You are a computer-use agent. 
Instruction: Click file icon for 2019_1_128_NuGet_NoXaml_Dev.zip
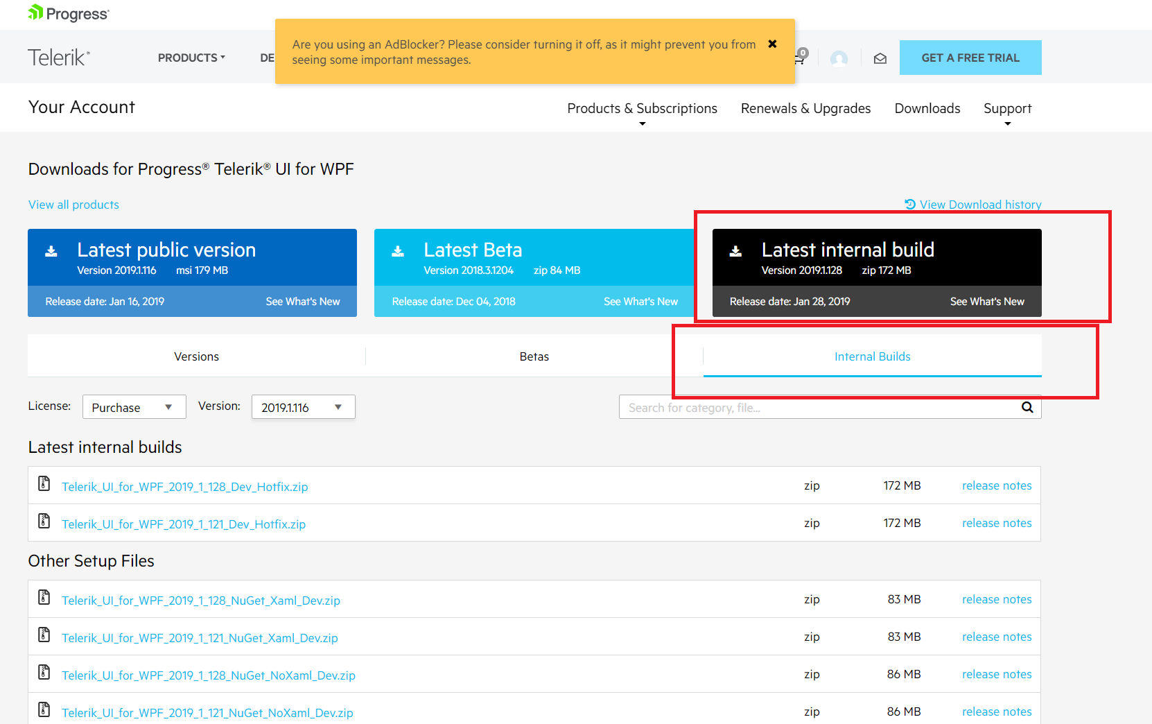pos(44,673)
